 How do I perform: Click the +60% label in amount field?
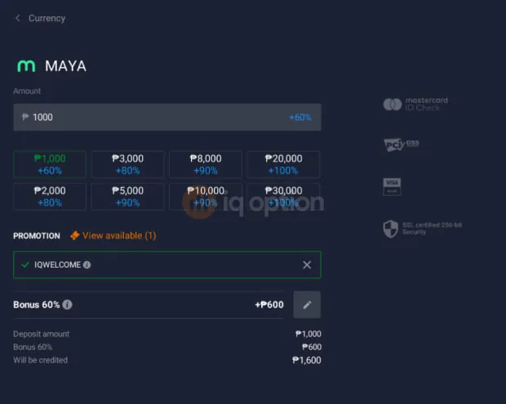(300, 118)
